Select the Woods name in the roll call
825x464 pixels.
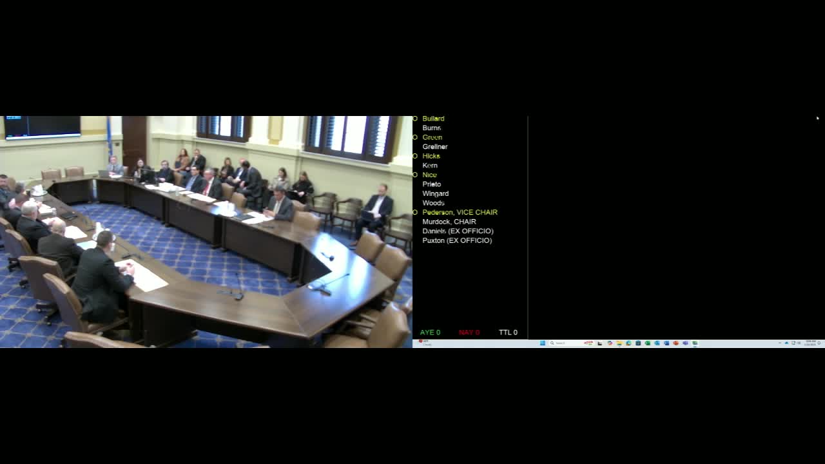pyautogui.click(x=434, y=203)
